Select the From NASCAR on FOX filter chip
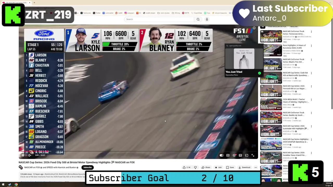Image resolution: width=333 pixels, height=187 pixels. click(277, 26)
